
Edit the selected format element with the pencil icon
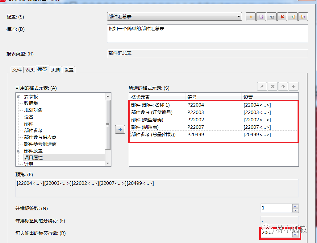(262, 86)
